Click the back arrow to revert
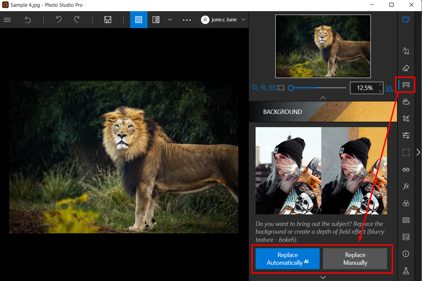This screenshot has width=422, height=281. (x=28, y=20)
